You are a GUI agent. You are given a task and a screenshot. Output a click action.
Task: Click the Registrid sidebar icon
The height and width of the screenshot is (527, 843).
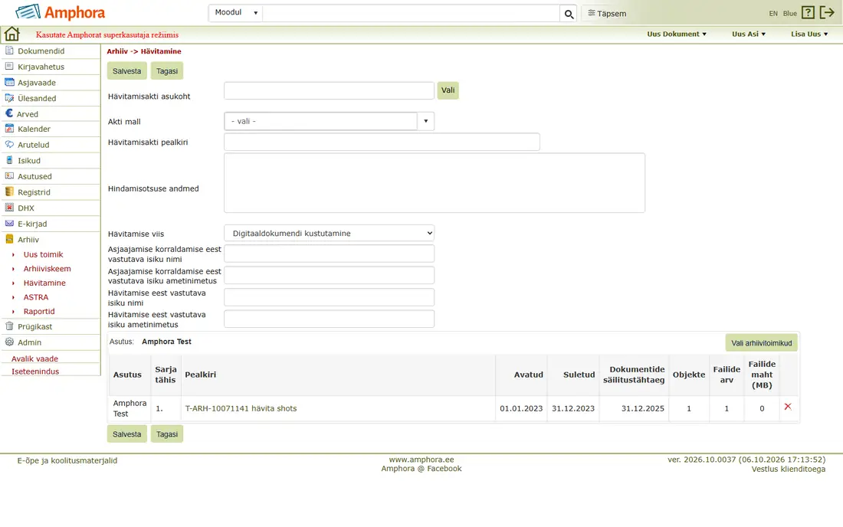tap(9, 191)
